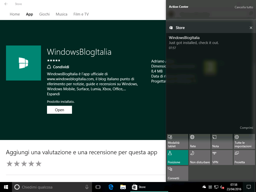The height and width of the screenshot is (192, 256).
Task: Rate the app with the fifth review star
Action: (38, 163)
